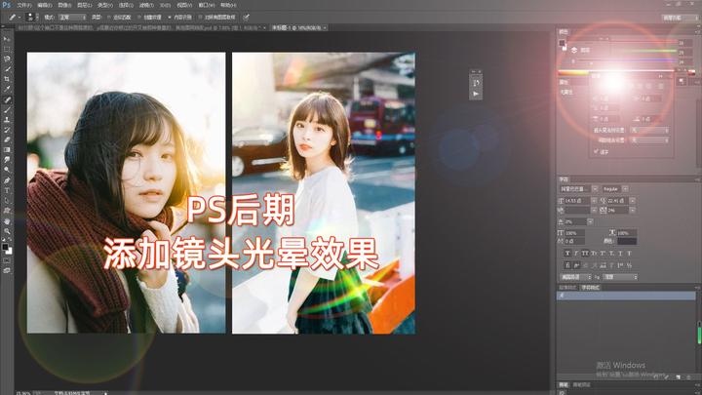Open the 窗口 menu
702x395 pixels.
point(206,5)
